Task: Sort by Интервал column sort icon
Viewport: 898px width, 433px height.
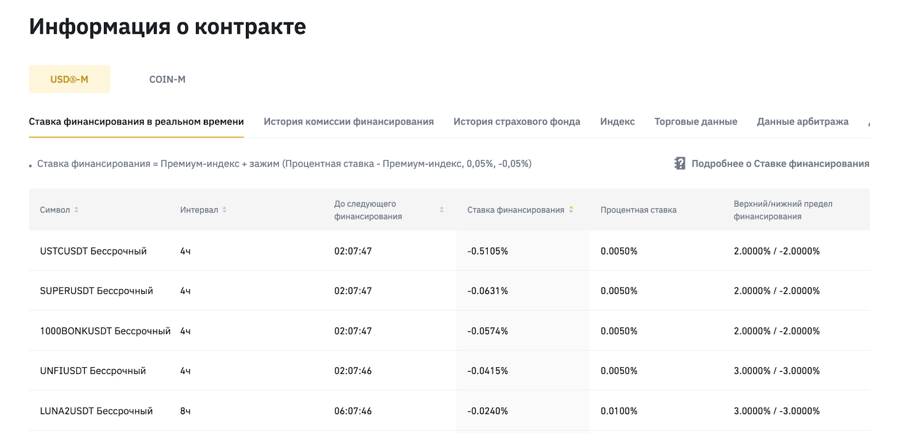Action: [x=224, y=209]
